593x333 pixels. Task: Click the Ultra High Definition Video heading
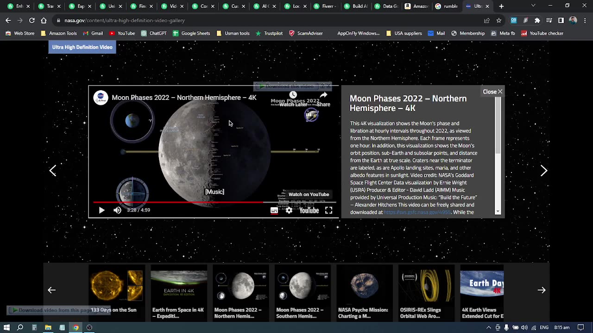coord(82,47)
